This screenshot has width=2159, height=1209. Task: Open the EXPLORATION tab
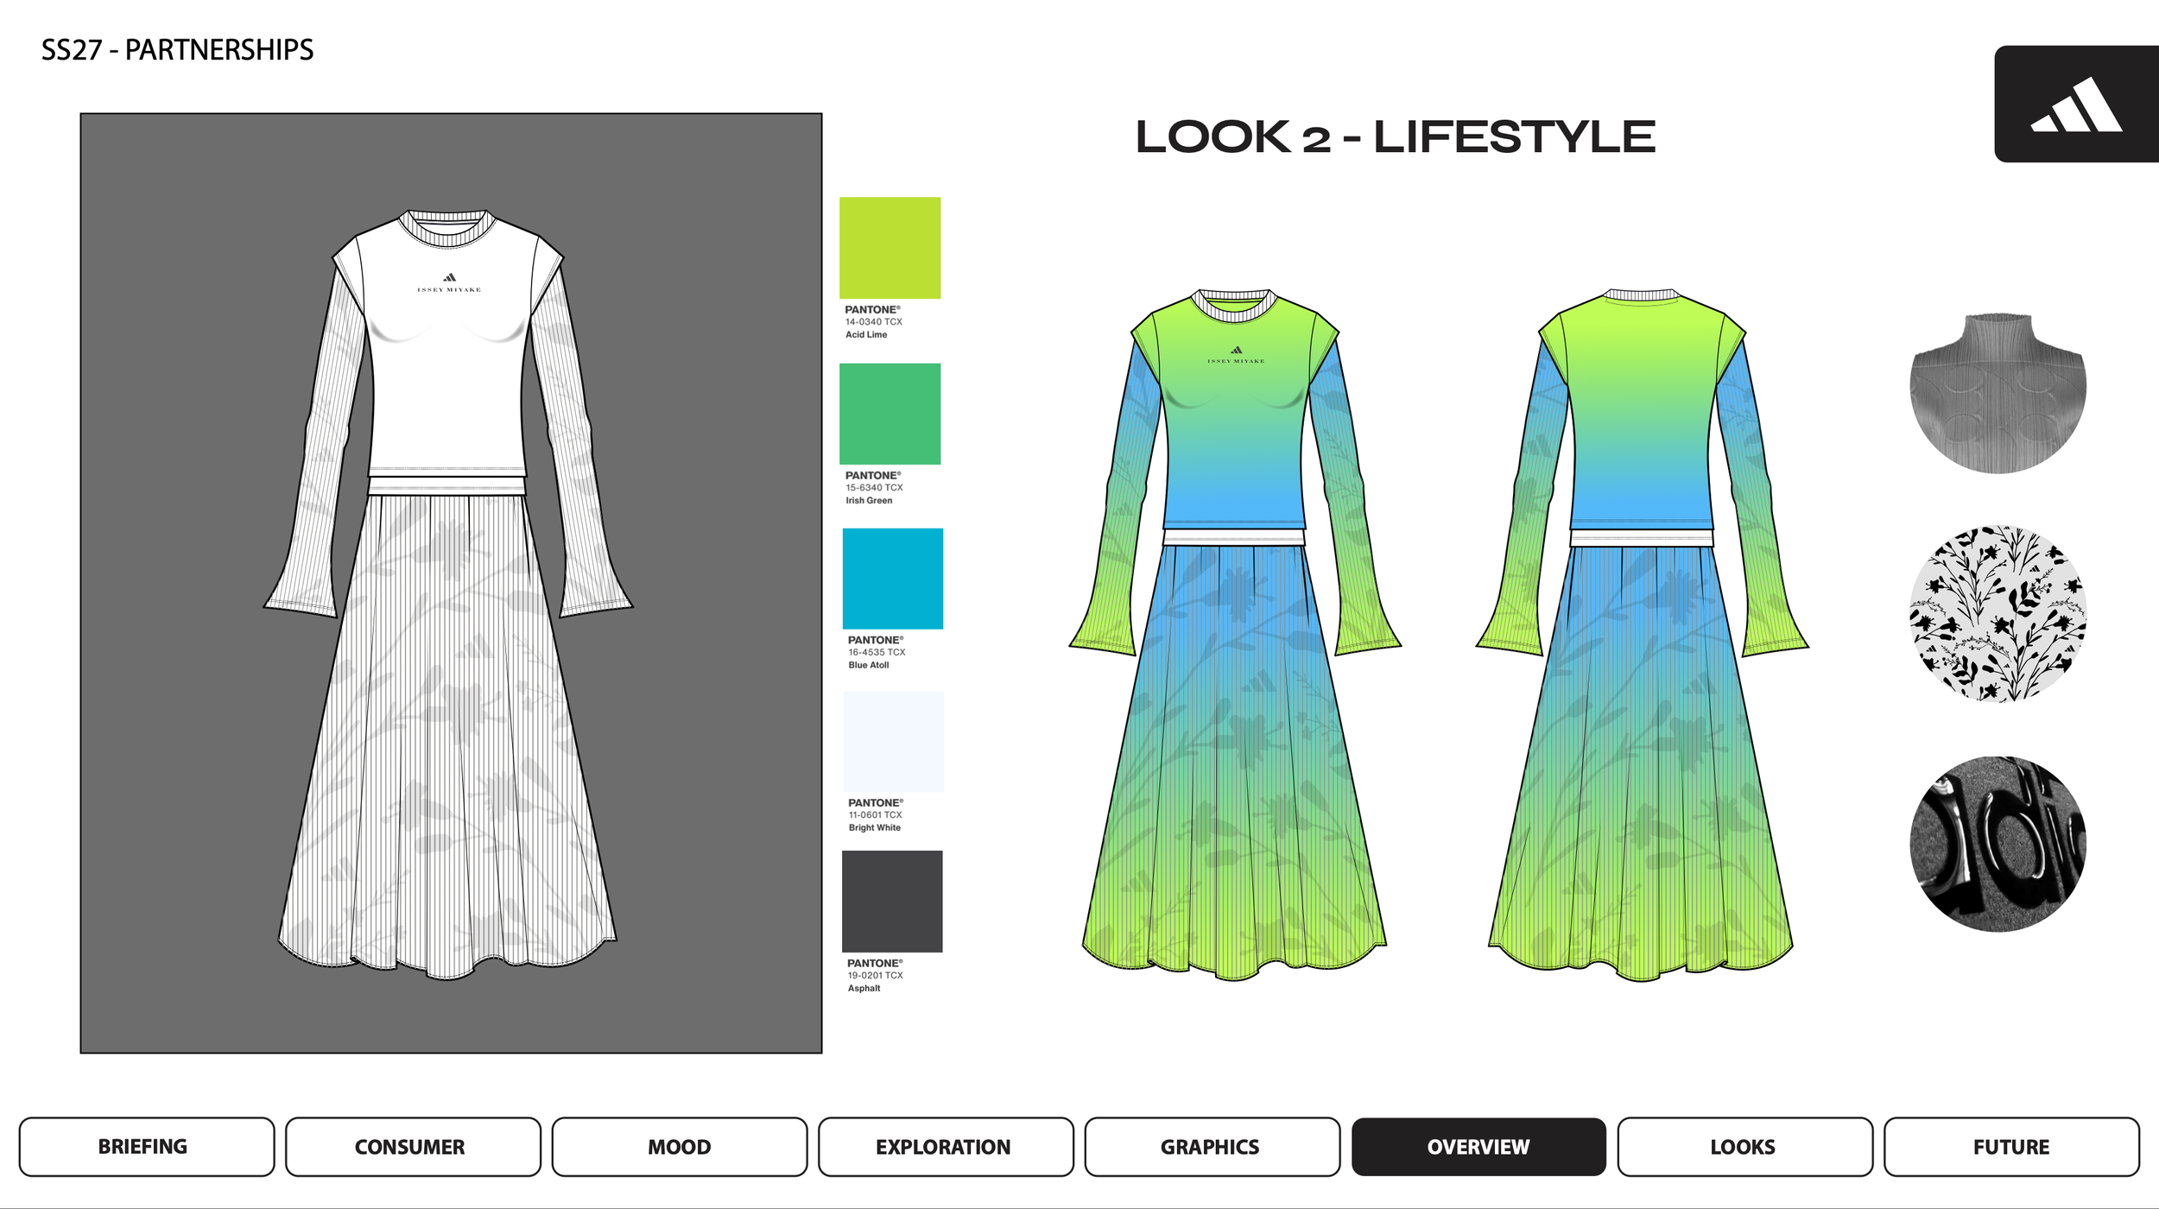coord(945,1147)
